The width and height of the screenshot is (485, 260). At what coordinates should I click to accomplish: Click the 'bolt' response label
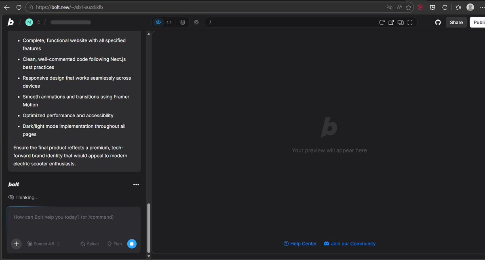14,184
